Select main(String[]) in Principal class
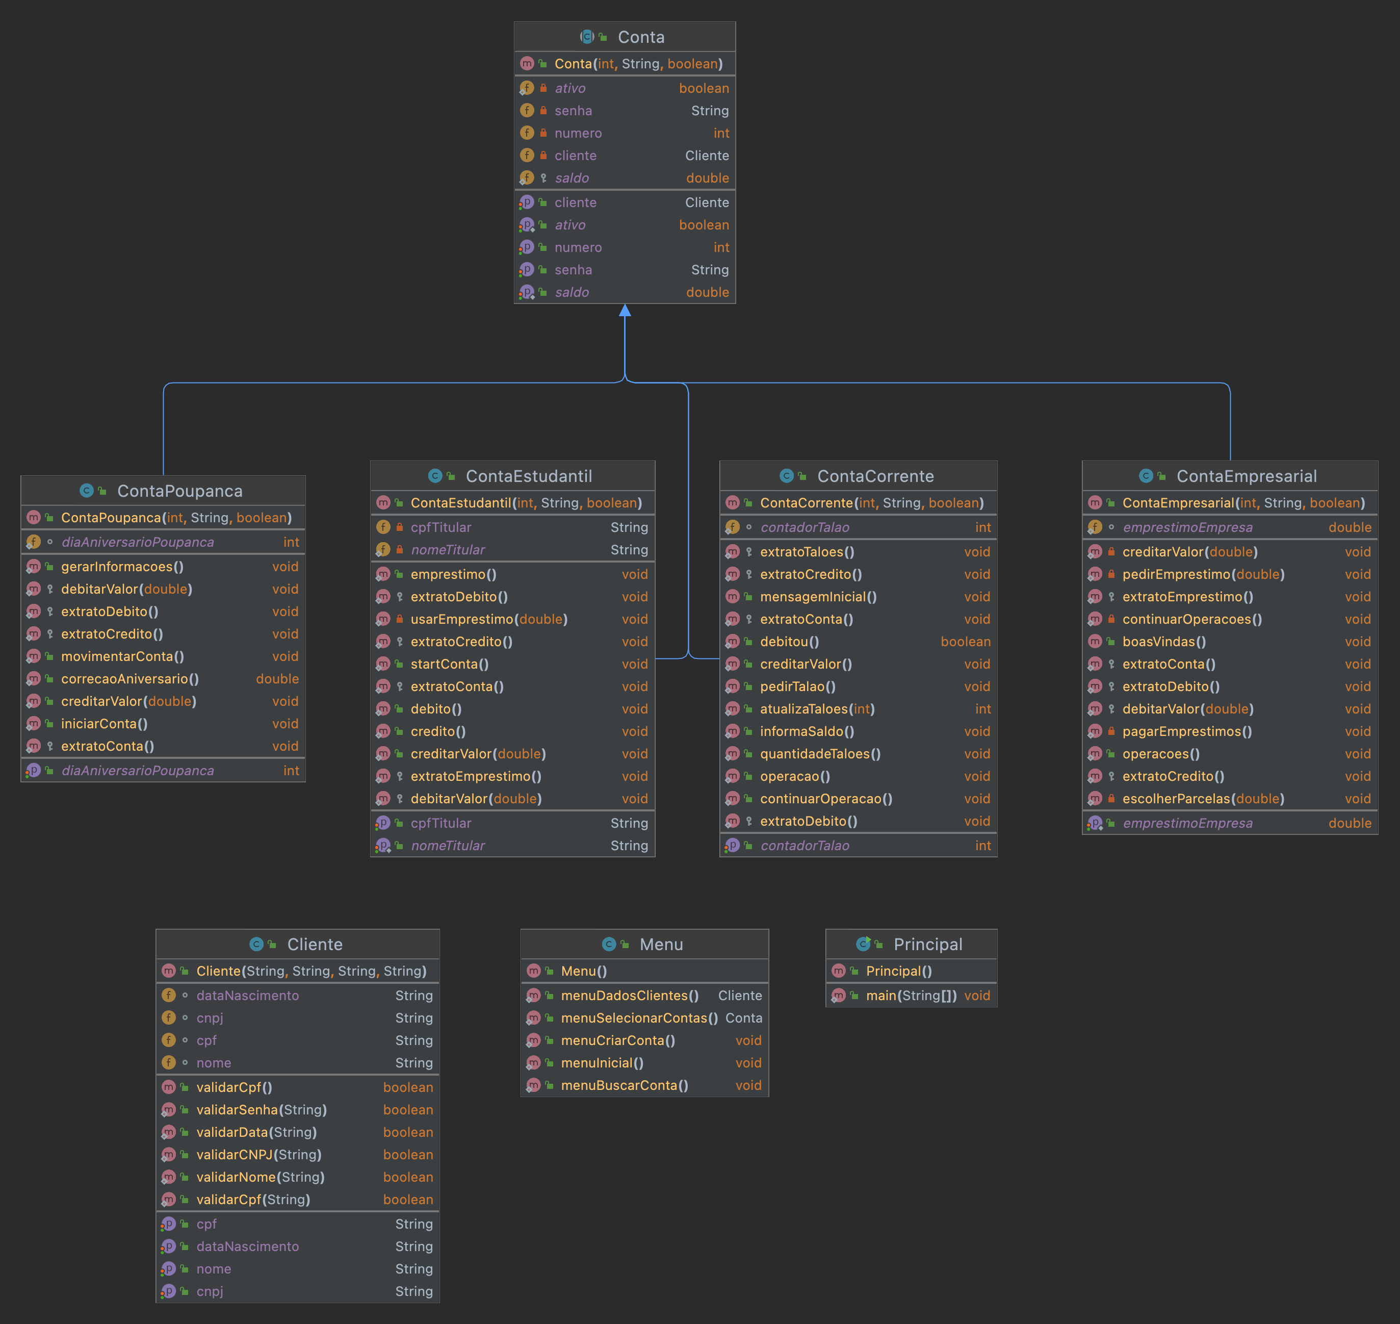Image resolution: width=1400 pixels, height=1324 pixels. (910, 995)
